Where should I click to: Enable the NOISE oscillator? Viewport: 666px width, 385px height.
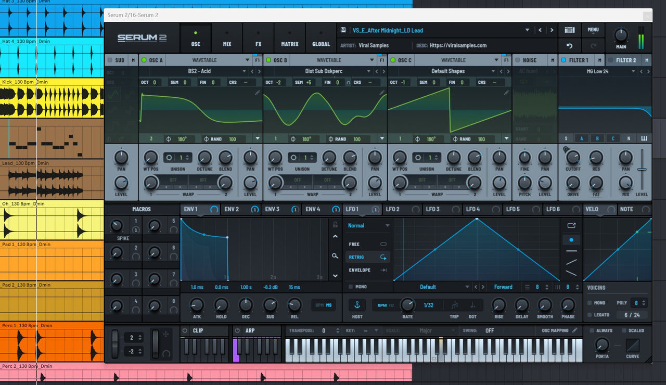(518, 60)
